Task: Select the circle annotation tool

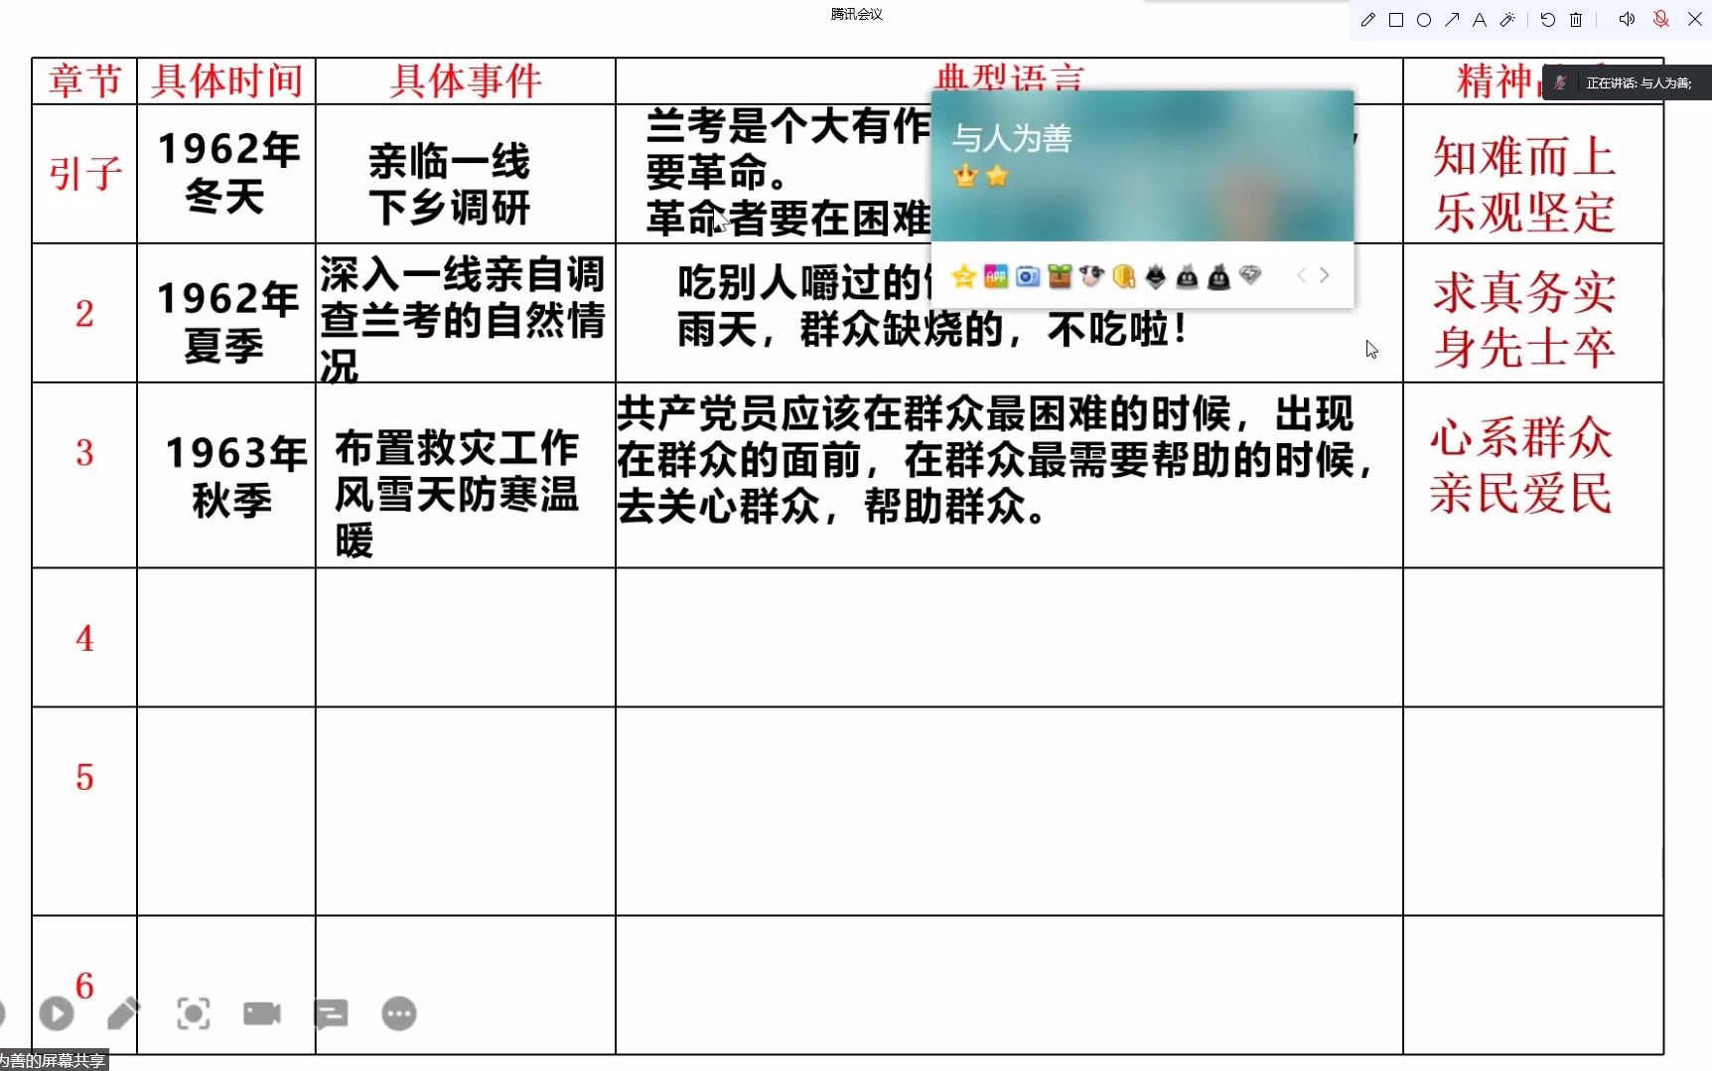Action: point(1423,20)
